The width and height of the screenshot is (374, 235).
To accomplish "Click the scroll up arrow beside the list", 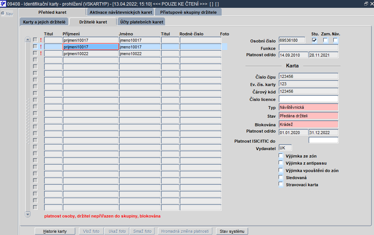I will point(28,40).
